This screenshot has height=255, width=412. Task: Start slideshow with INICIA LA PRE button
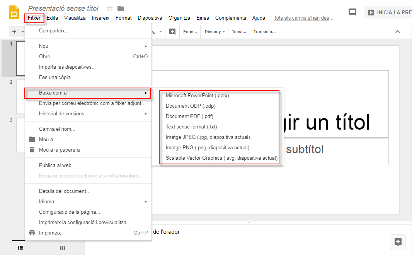pos(388,12)
